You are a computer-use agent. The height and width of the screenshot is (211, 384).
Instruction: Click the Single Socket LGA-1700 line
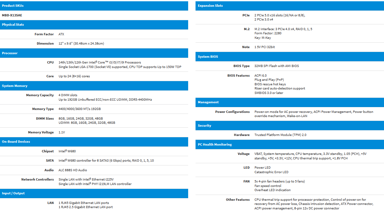coord(120,67)
